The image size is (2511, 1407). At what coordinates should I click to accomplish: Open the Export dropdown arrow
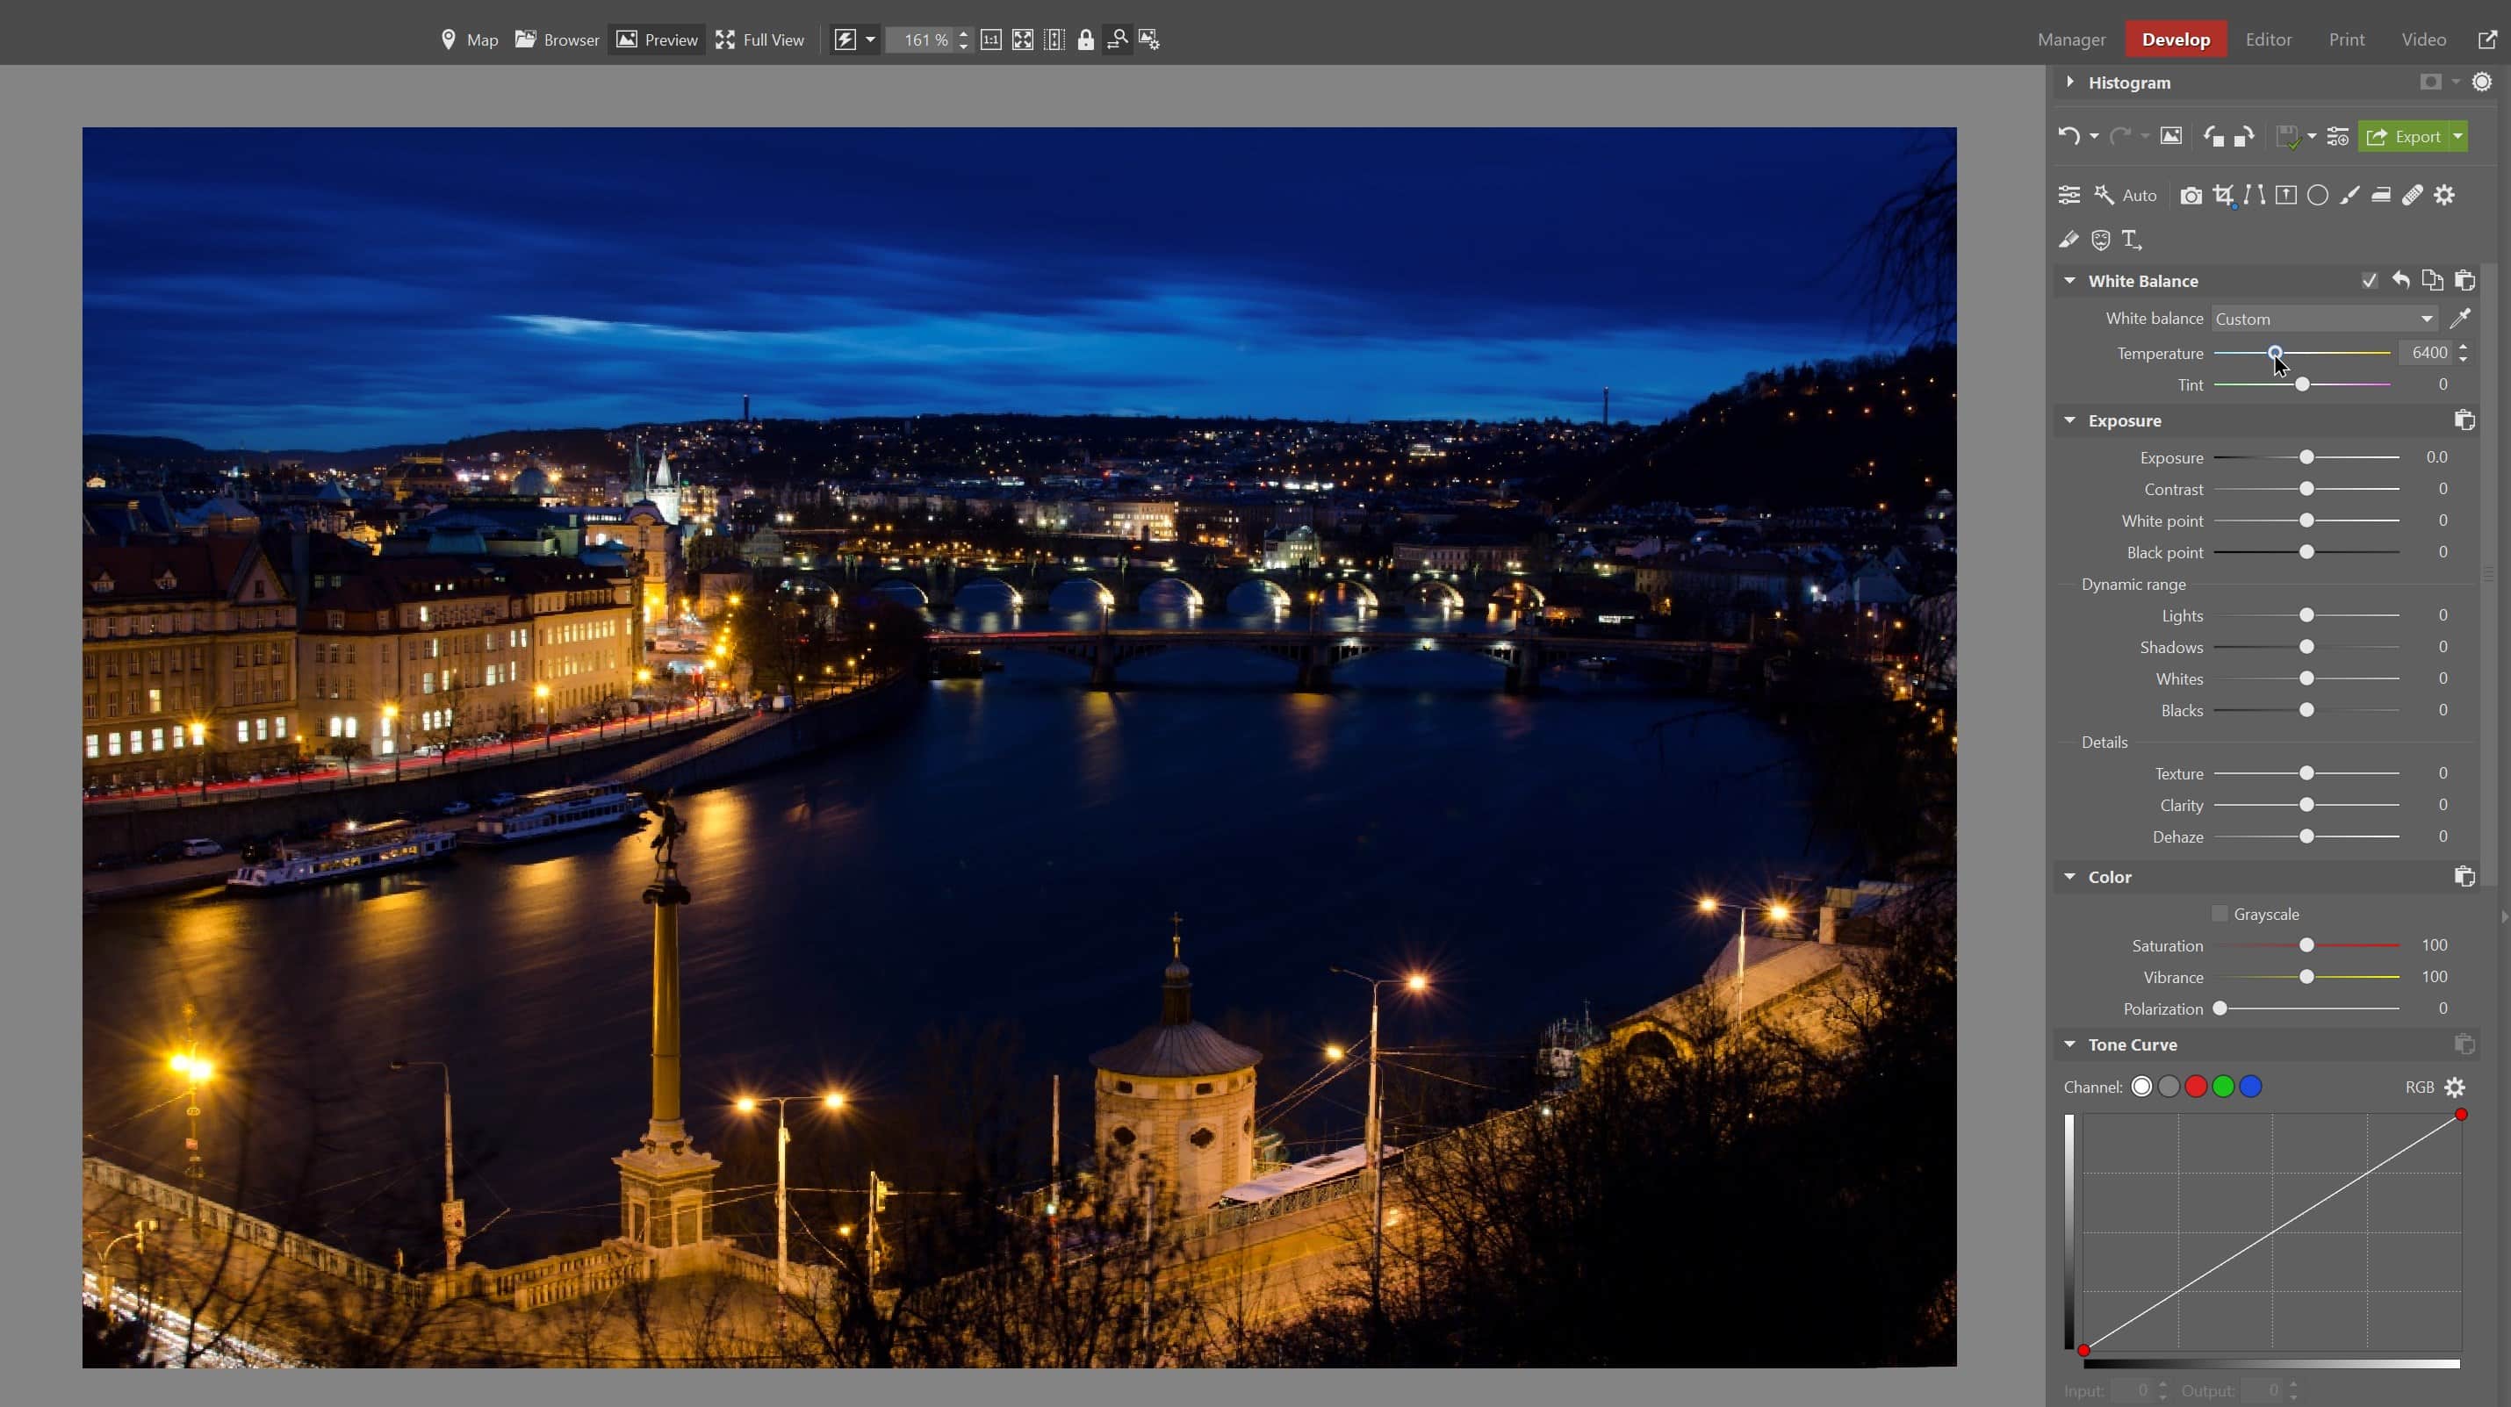(2458, 136)
